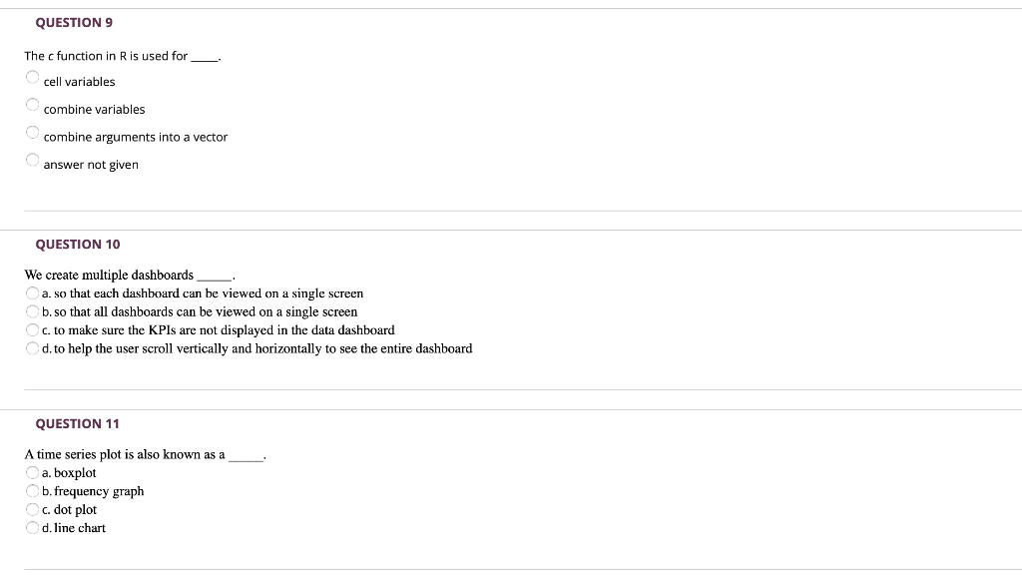Image resolution: width=1022 pixels, height=576 pixels.
Task: Pick "line chart" answer for Question 11
Action: (x=31, y=527)
